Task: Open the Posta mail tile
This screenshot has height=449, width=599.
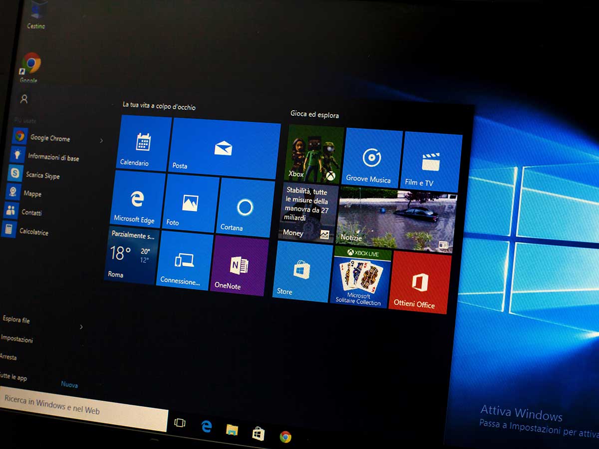Action: pos(224,148)
